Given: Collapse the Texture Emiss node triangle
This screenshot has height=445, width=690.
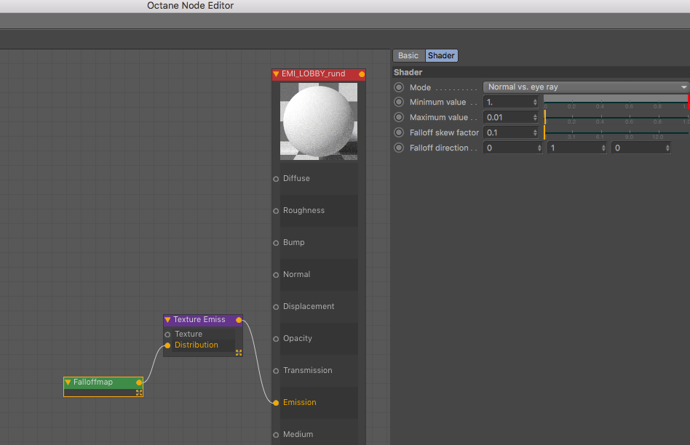Looking at the screenshot, I should (167, 320).
